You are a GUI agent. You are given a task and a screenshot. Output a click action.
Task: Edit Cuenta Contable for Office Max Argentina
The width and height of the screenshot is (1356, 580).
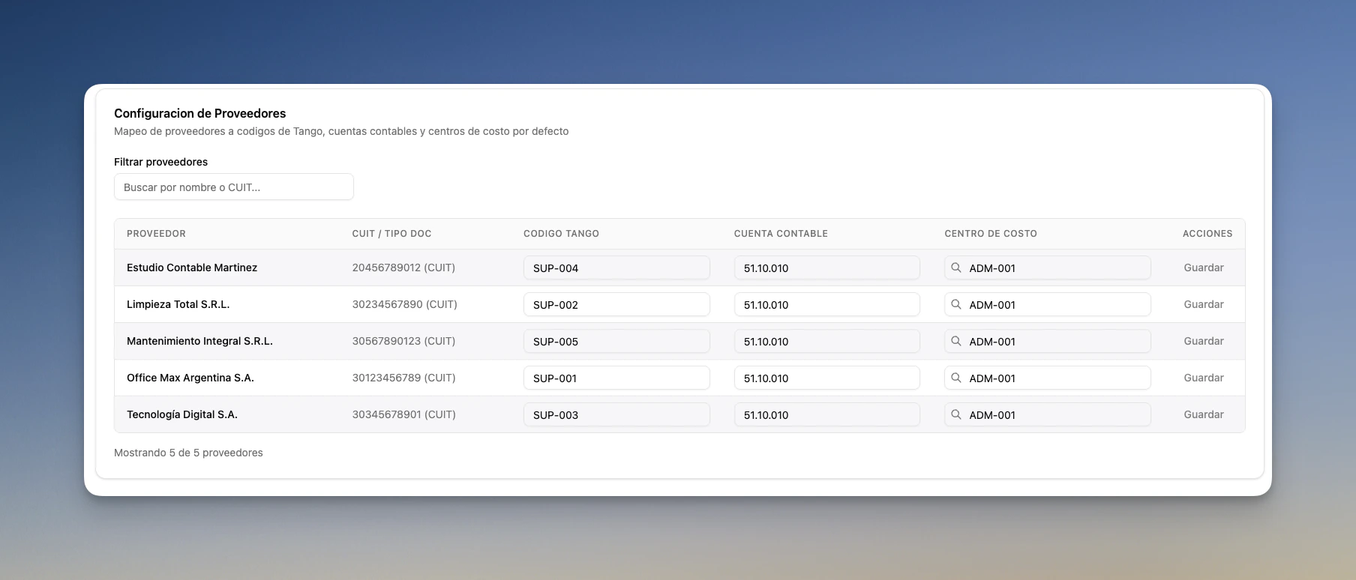[827, 378]
